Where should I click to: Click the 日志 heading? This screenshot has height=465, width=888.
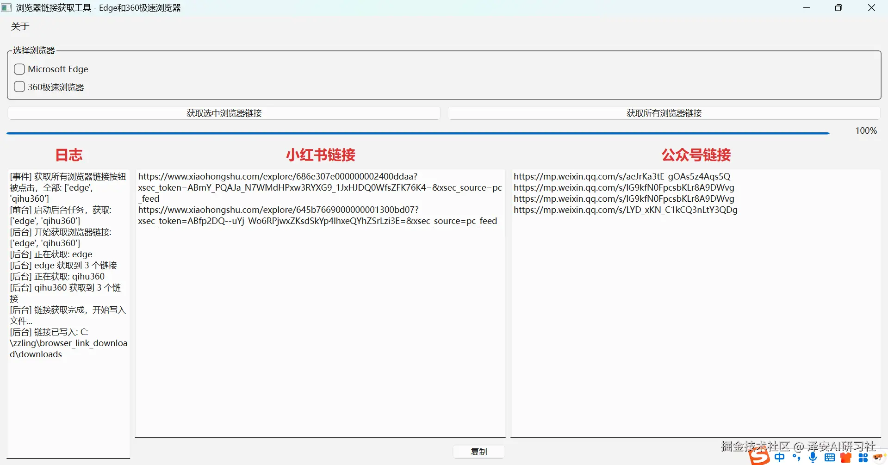pyautogui.click(x=68, y=155)
